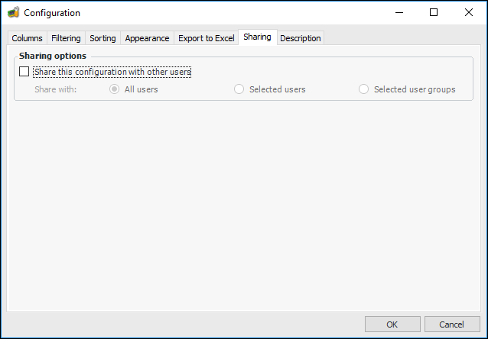Select the Export to Excel tab

pyautogui.click(x=207, y=38)
